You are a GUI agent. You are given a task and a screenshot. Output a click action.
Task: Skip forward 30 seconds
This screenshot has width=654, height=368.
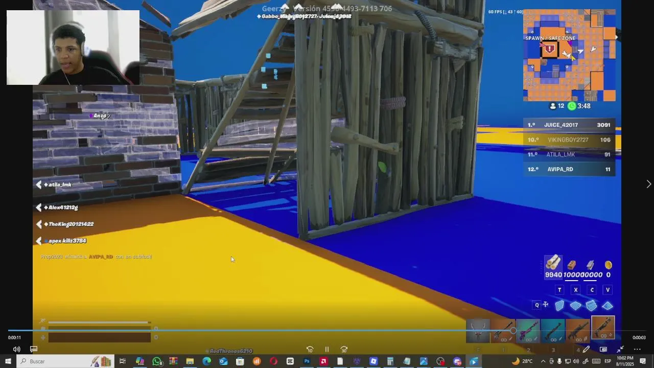(344, 350)
